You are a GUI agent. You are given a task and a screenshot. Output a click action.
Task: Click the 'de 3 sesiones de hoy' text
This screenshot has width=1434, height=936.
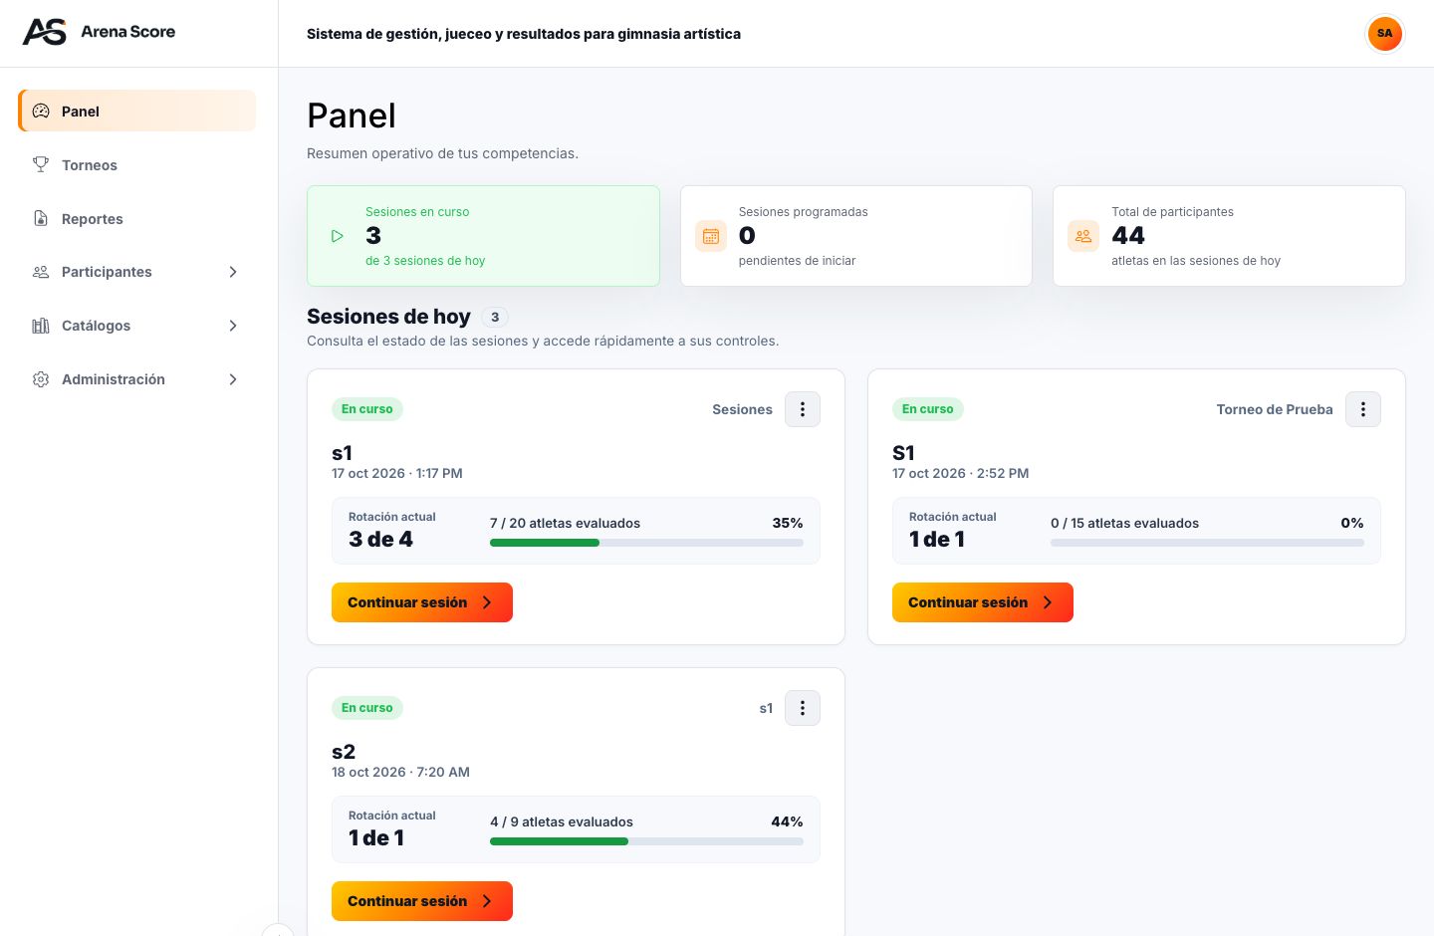point(425,261)
